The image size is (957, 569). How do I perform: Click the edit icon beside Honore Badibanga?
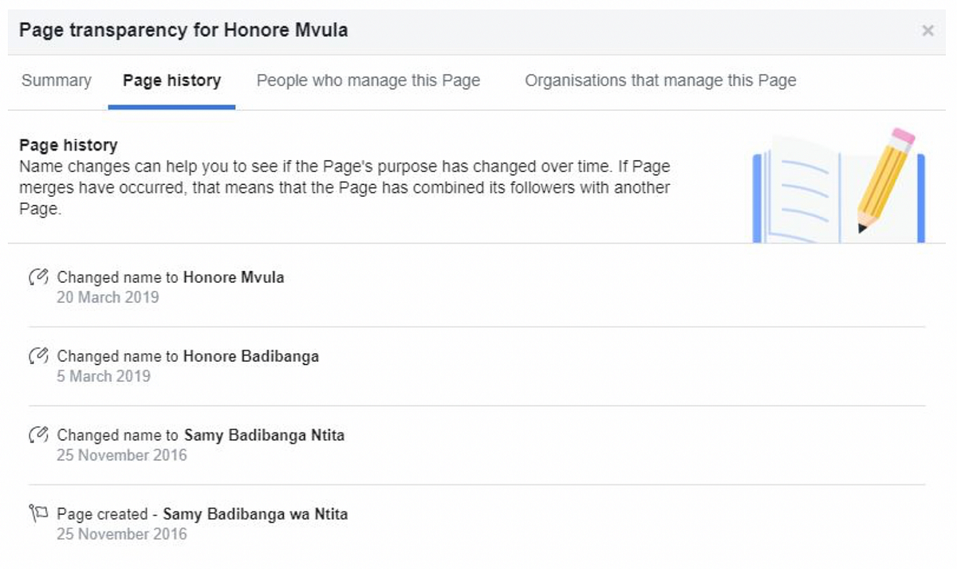(x=38, y=356)
